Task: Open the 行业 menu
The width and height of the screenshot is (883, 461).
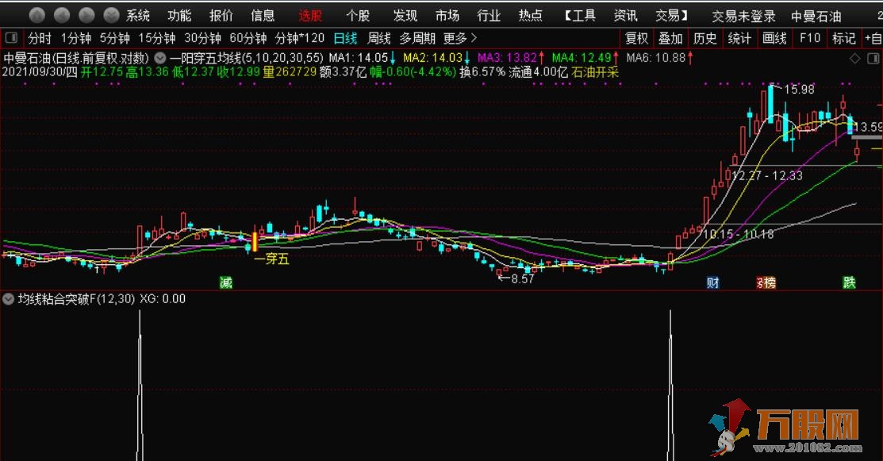Action: (489, 16)
